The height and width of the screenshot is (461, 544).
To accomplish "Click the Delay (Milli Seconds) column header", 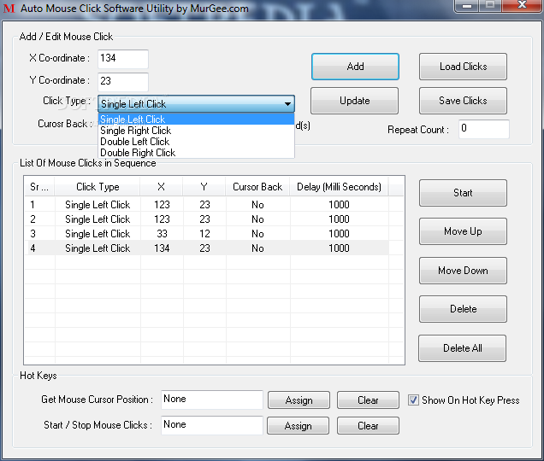I will 339,187.
